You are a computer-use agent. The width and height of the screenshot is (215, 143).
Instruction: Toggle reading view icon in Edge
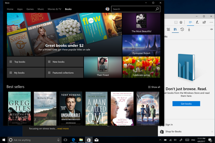(x=176, y=22)
